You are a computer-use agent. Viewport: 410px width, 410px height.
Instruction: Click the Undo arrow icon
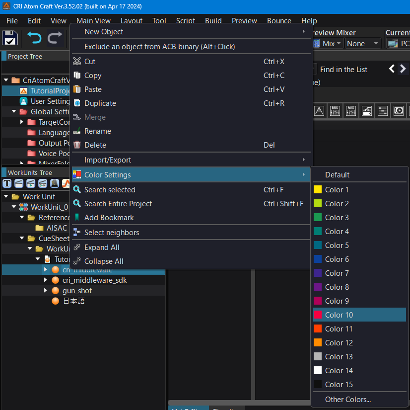[34, 38]
